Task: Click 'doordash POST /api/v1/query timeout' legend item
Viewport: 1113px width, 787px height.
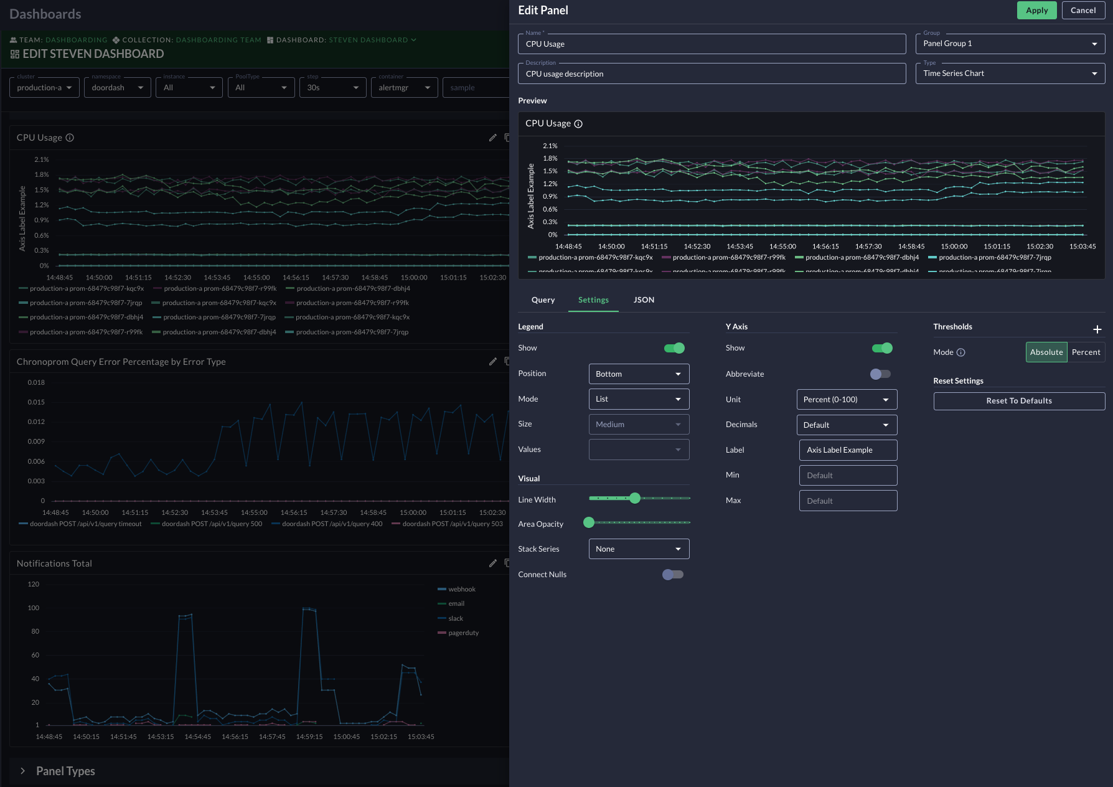Action: (80, 524)
